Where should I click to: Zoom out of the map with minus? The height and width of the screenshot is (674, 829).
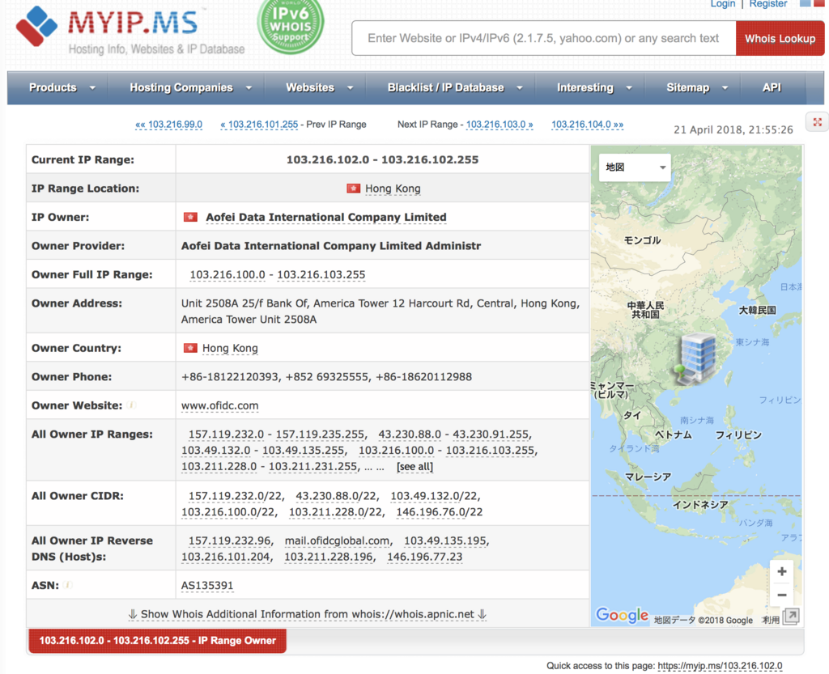point(782,595)
